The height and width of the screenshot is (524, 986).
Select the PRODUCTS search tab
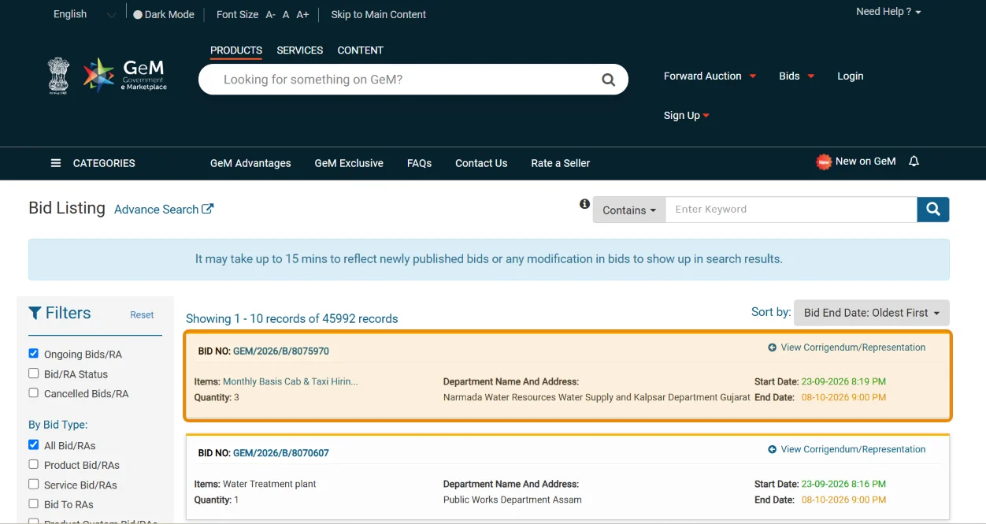pyautogui.click(x=236, y=50)
